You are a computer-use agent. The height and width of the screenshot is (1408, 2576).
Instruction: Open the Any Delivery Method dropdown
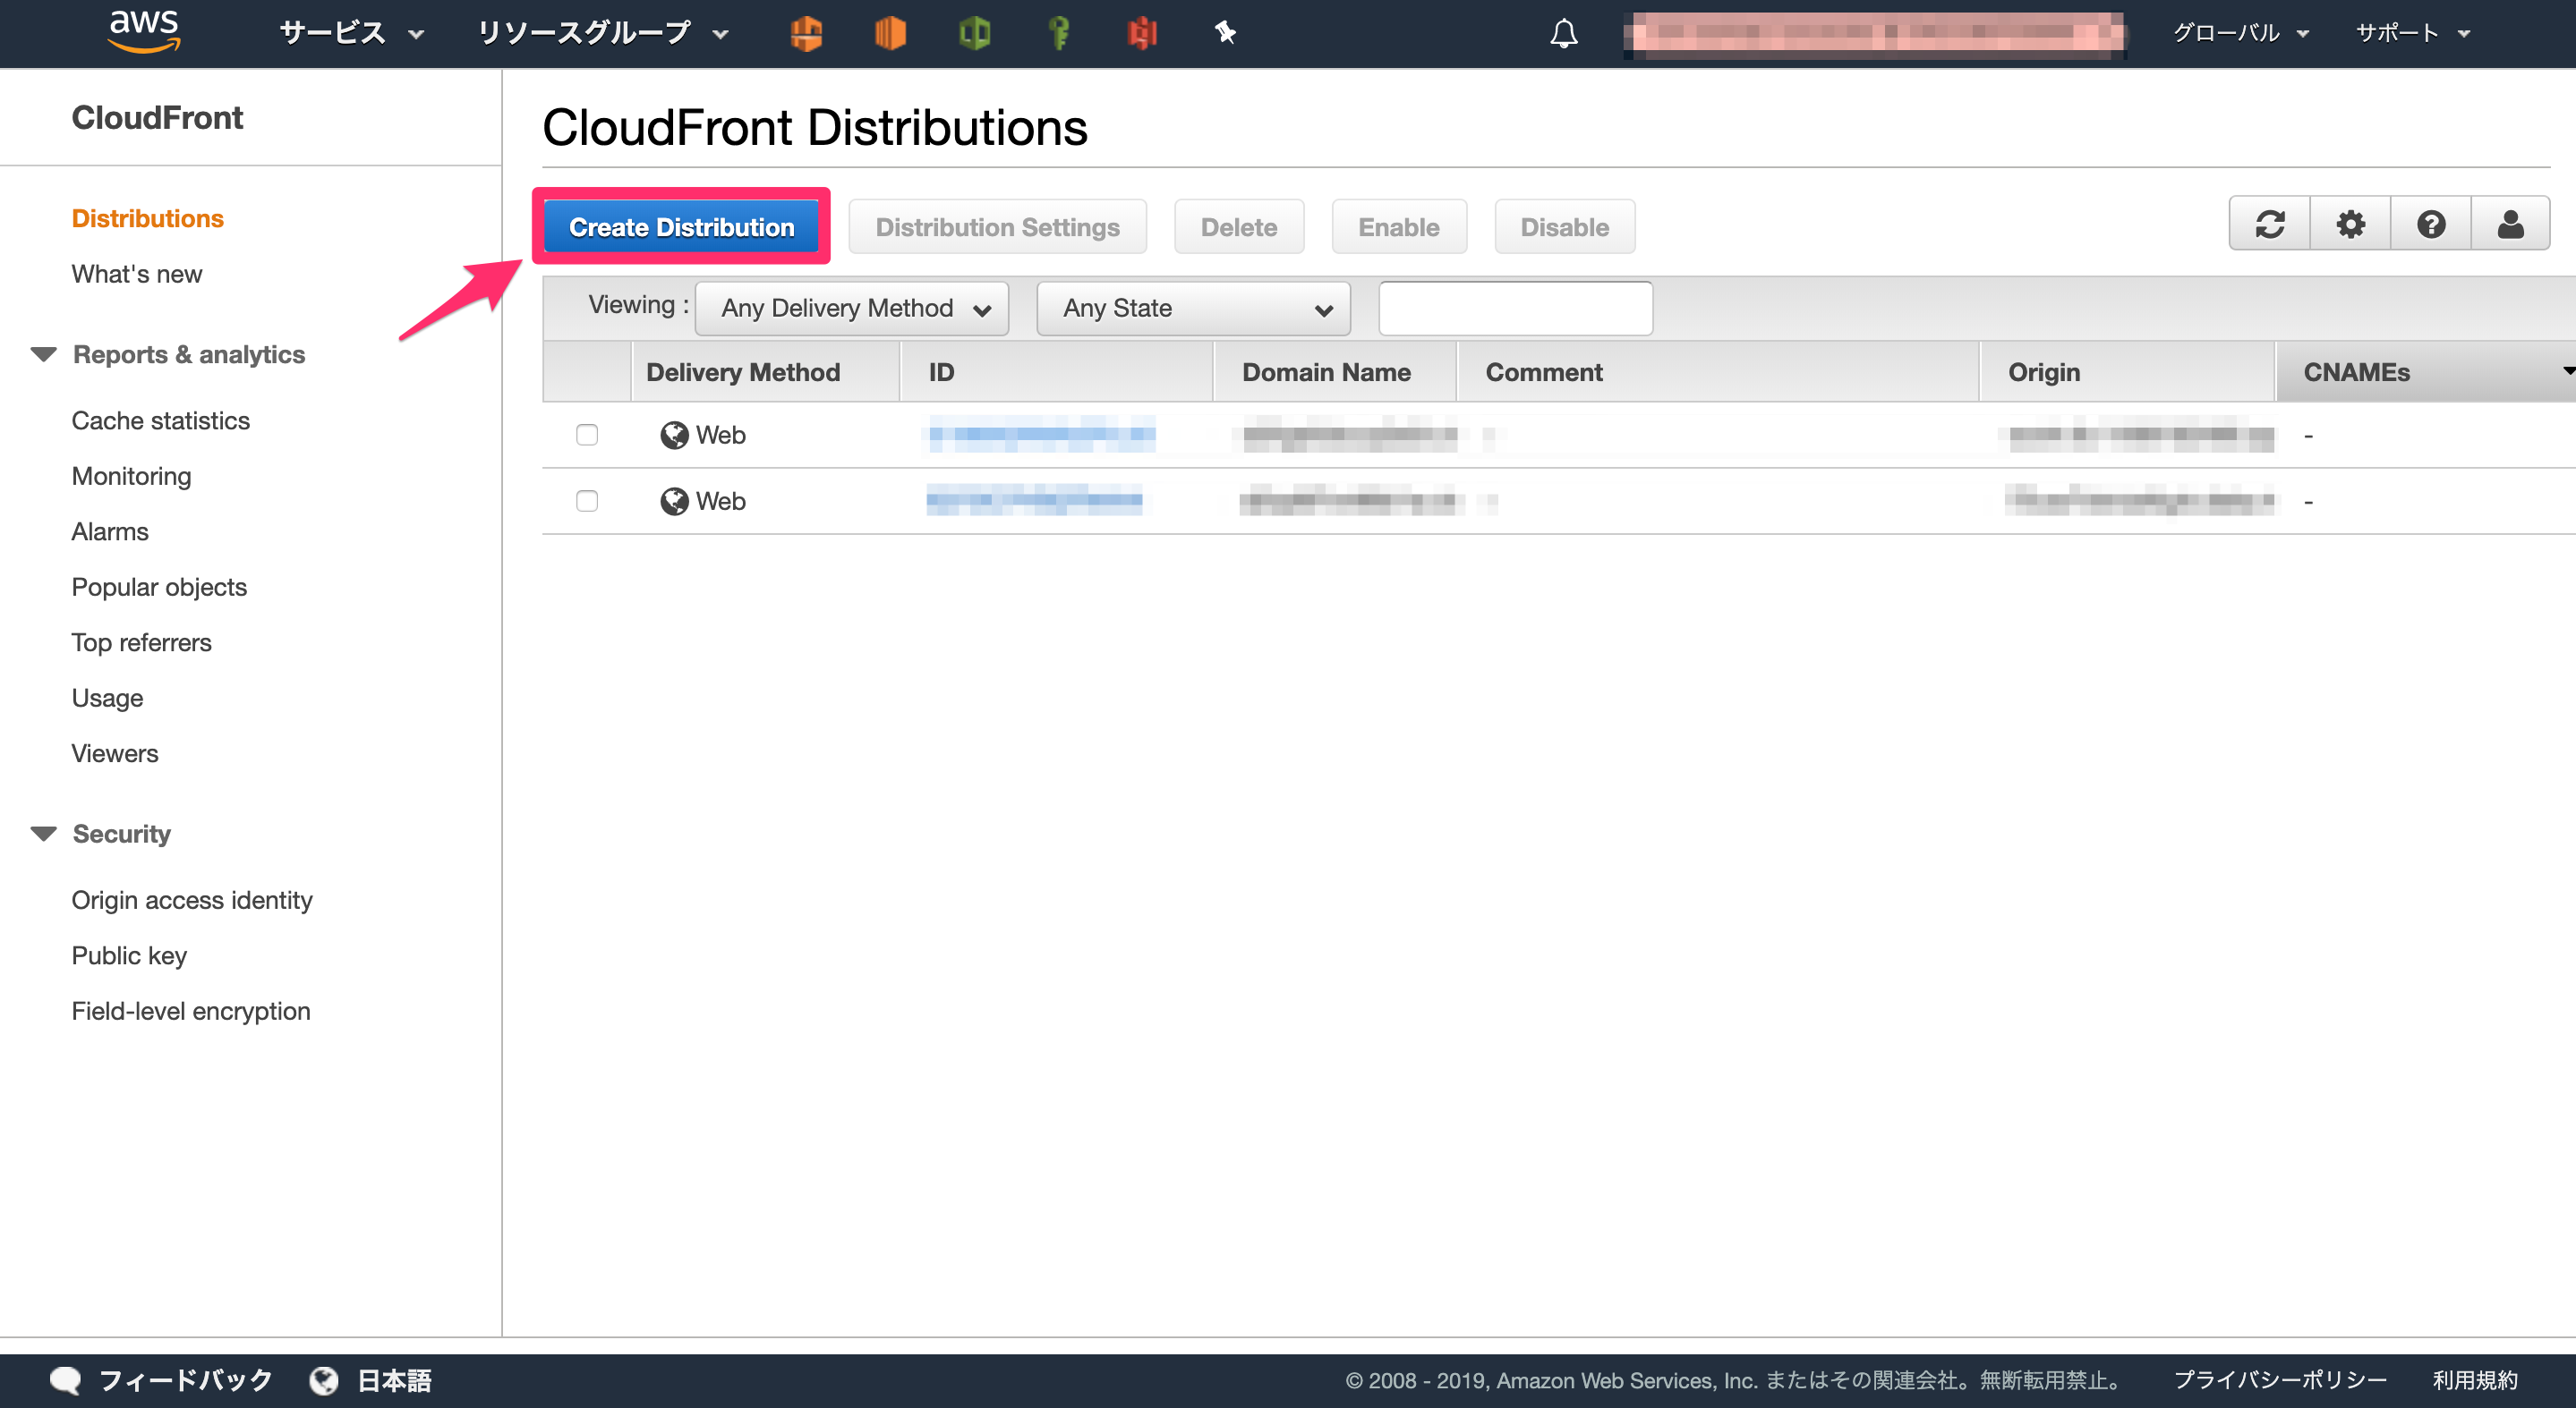852,308
